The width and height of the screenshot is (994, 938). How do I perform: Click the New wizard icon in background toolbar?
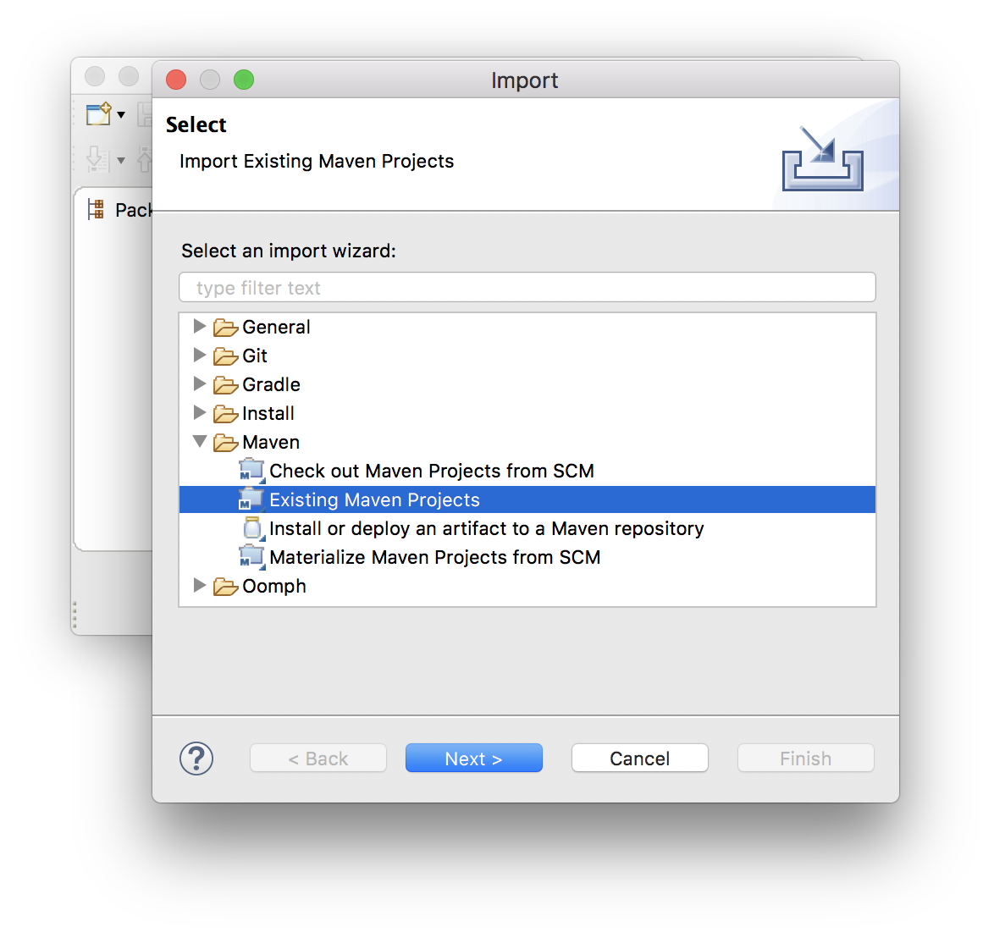99,114
